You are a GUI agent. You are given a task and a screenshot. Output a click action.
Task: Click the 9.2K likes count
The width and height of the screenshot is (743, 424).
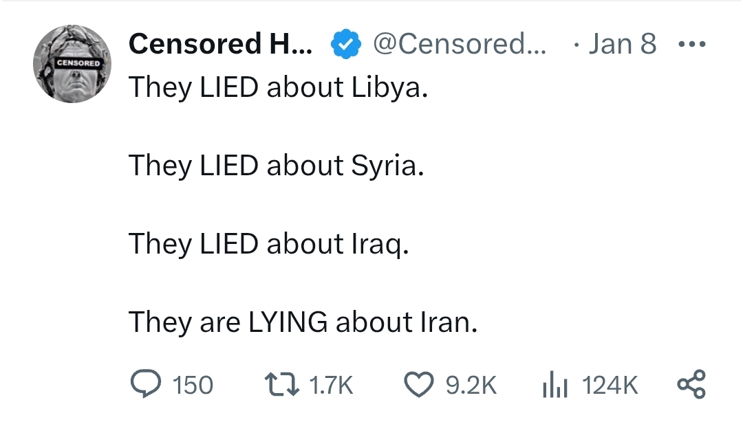point(471,386)
